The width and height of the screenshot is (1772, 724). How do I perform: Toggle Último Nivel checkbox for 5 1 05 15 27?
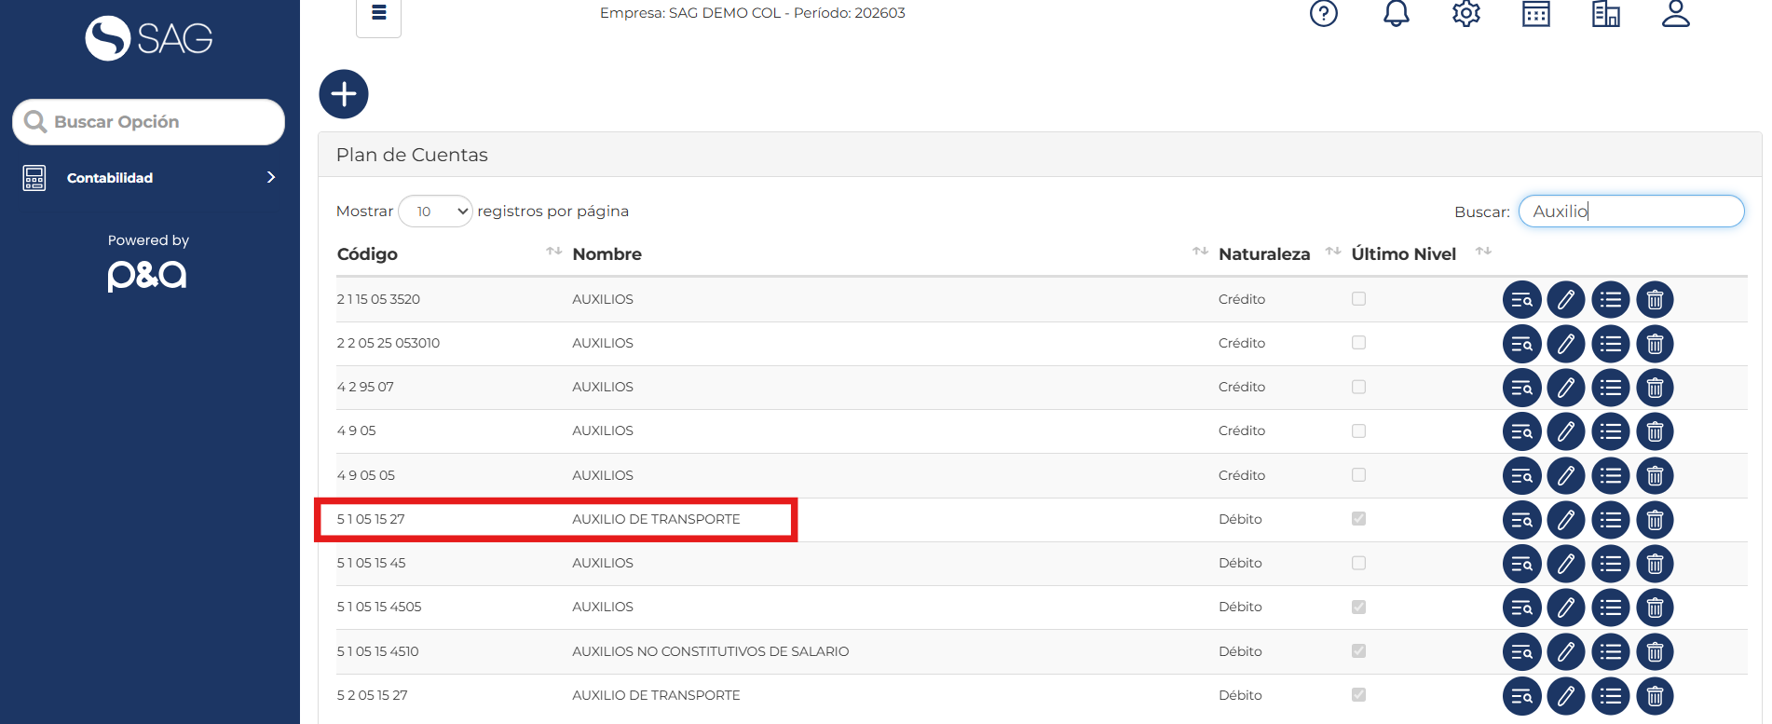click(x=1358, y=519)
